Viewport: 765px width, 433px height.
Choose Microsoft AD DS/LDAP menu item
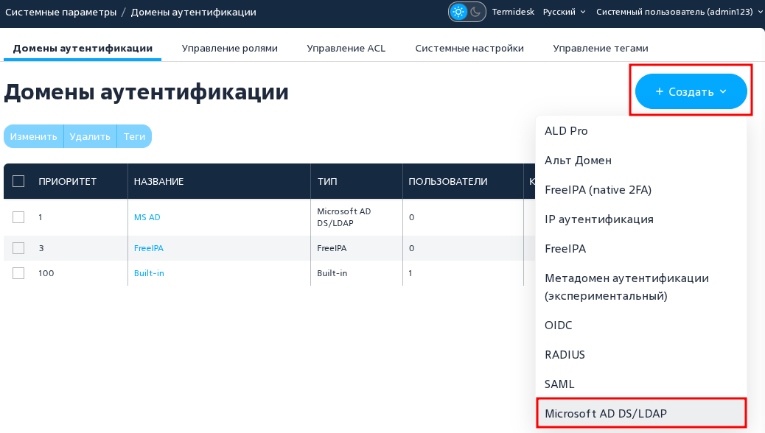[x=641, y=414]
